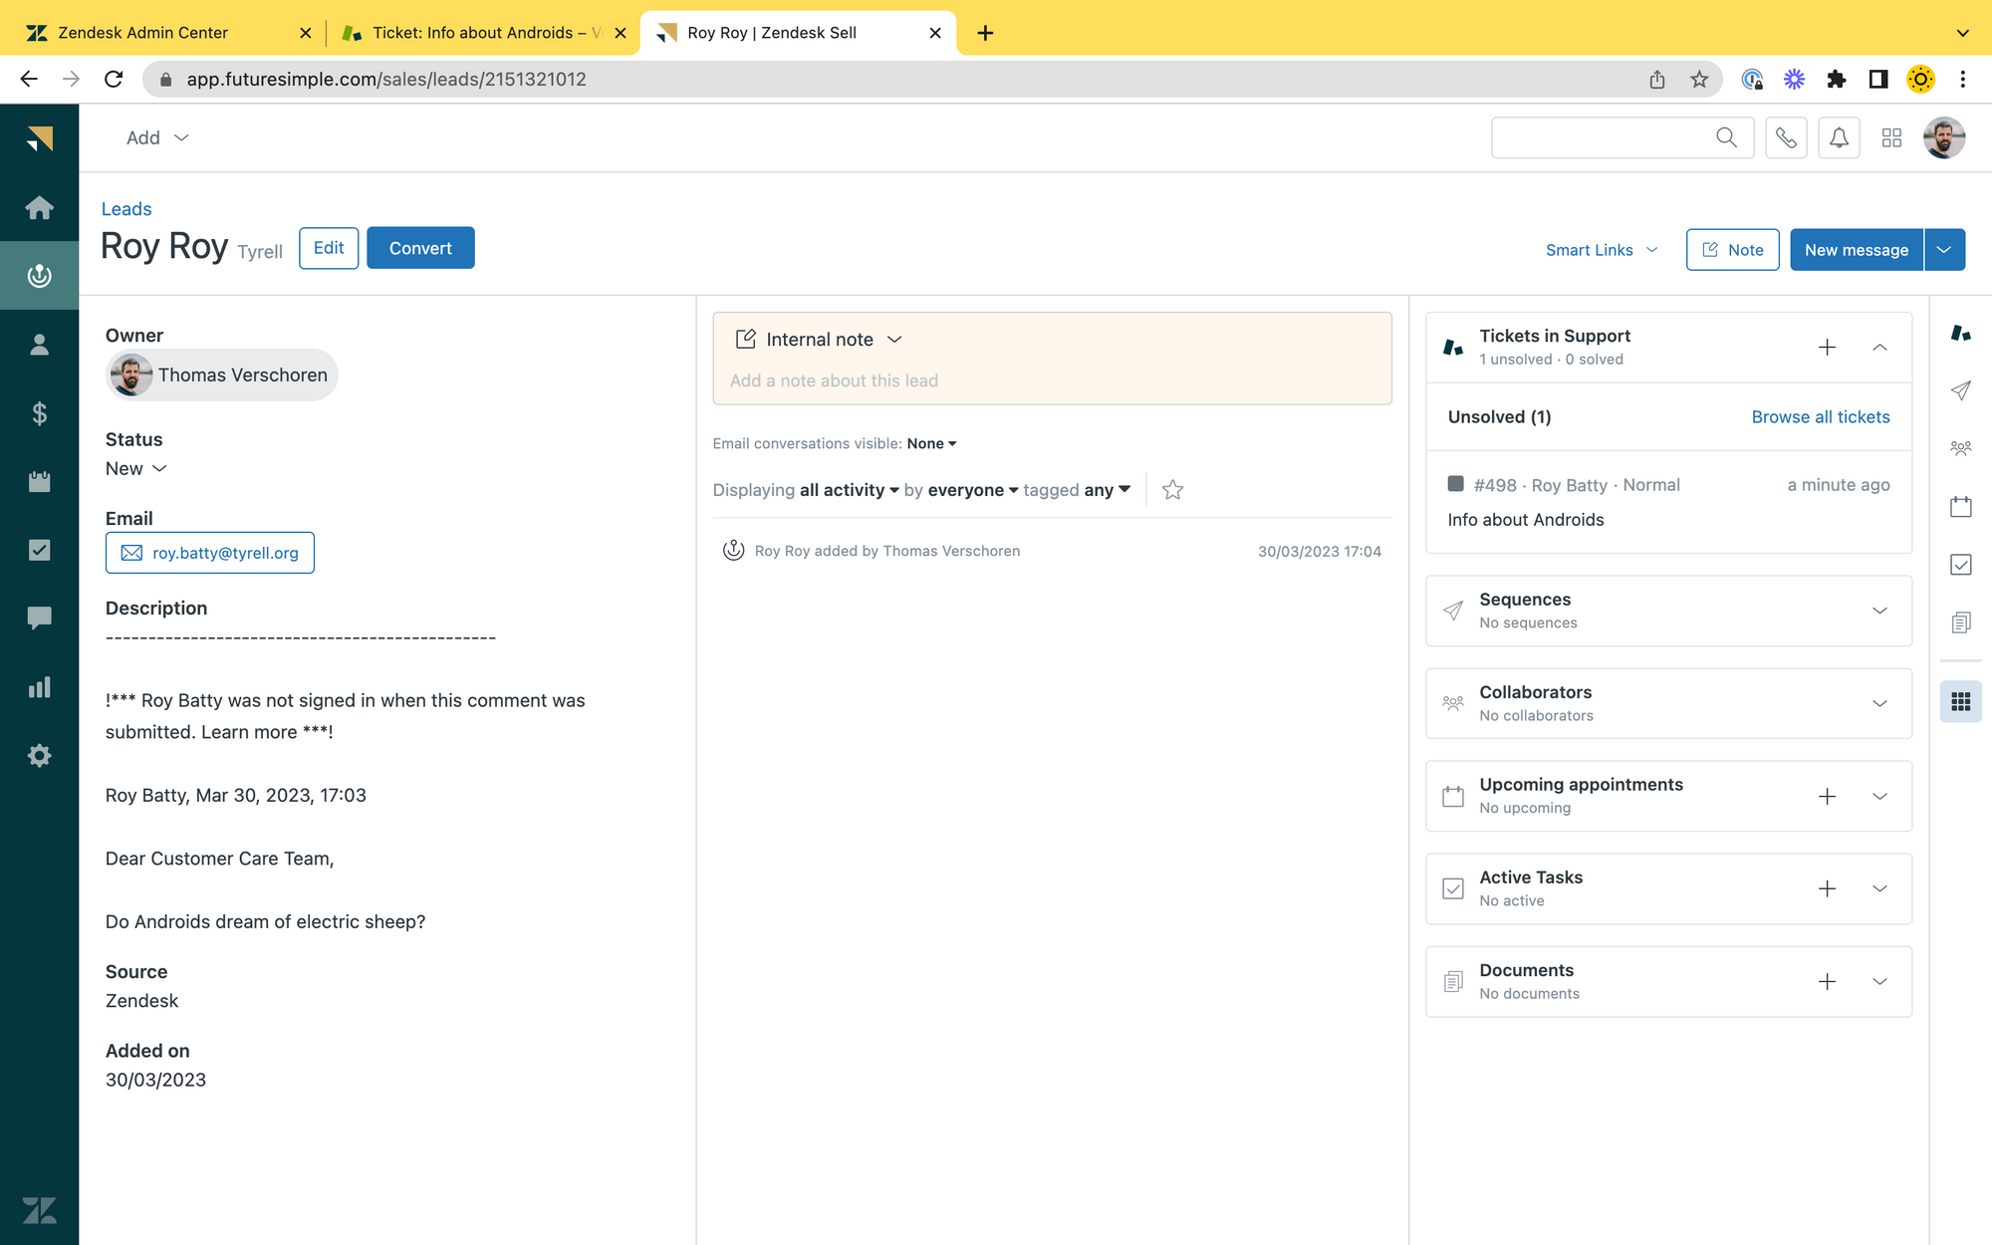This screenshot has height=1245, width=1992.
Task: Click the phone dialer icon
Action: (x=1786, y=138)
